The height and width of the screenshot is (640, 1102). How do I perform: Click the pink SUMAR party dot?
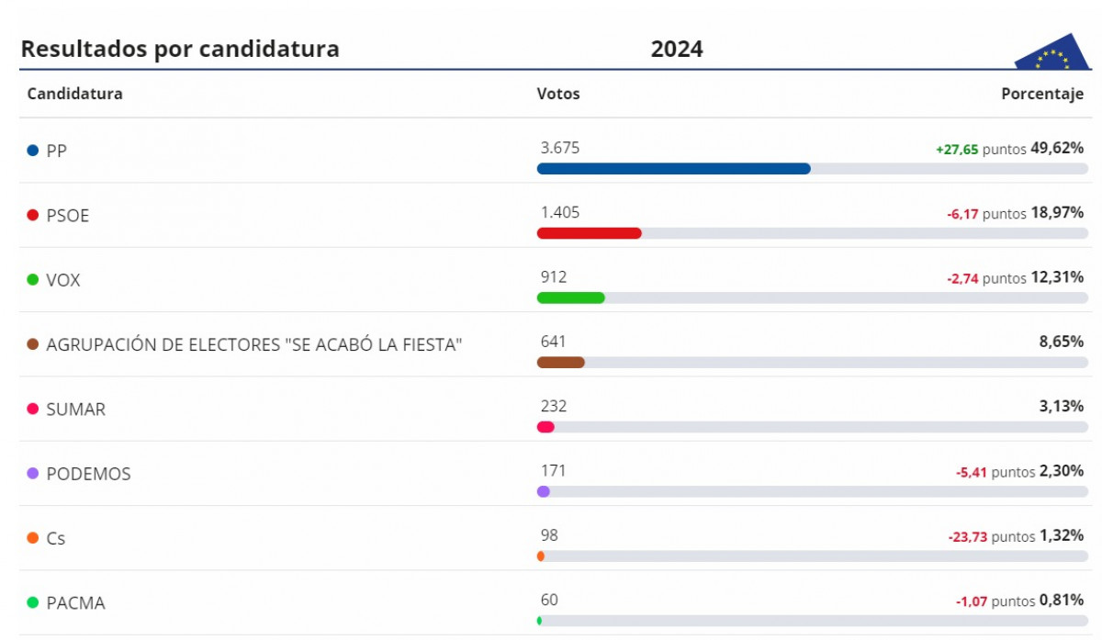click(x=33, y=410)
